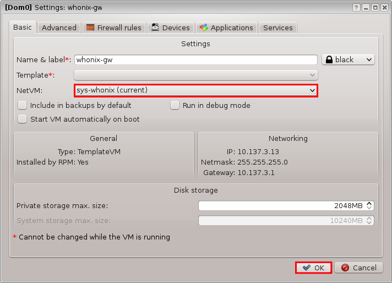This screenshot has width=392, height=283.
Task: Click the help question mark in title bar
Action: (x=356, y=7)
